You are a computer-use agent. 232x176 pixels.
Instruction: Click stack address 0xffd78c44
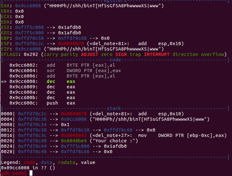32,146
